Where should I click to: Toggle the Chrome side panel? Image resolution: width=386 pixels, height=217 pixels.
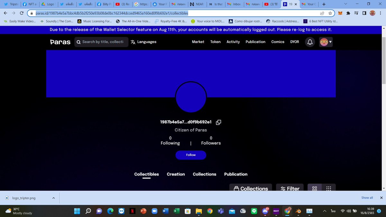coord(364,13)
